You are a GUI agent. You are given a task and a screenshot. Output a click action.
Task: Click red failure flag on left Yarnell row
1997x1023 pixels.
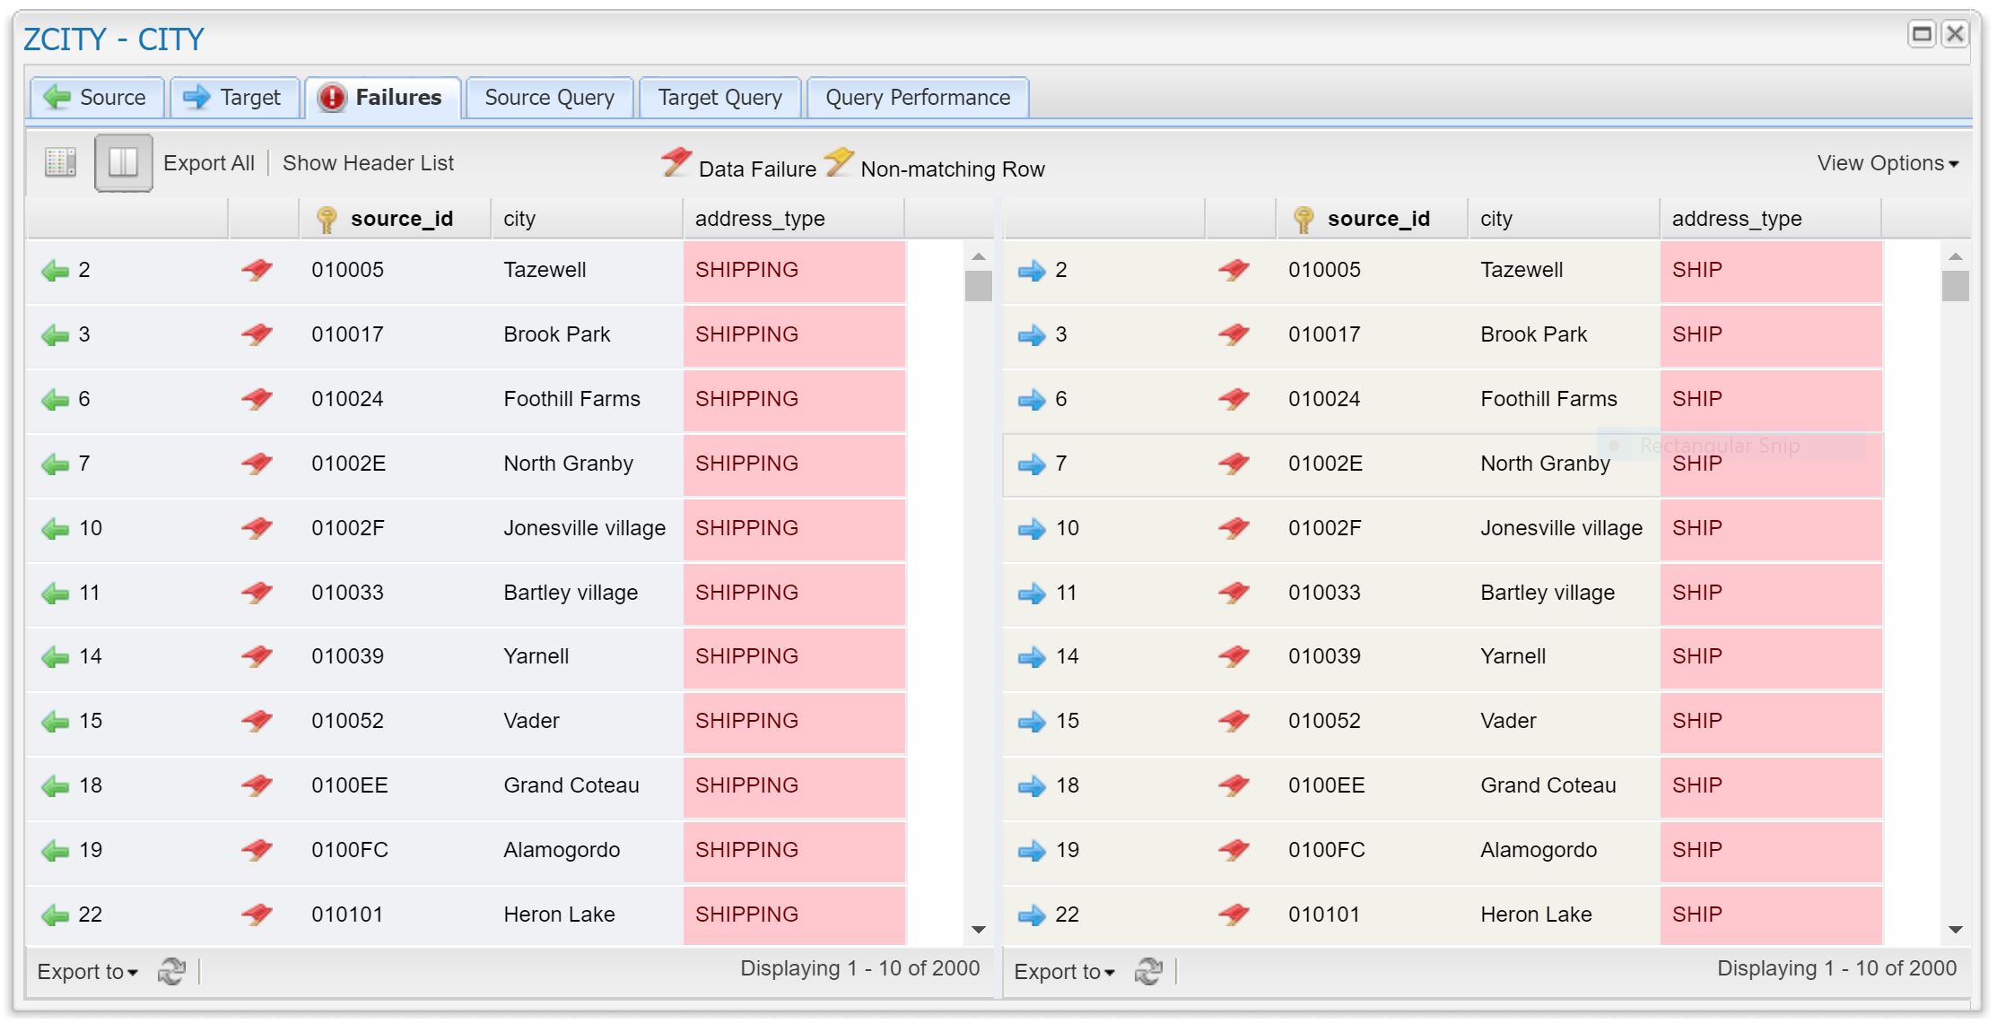(257, 656)
